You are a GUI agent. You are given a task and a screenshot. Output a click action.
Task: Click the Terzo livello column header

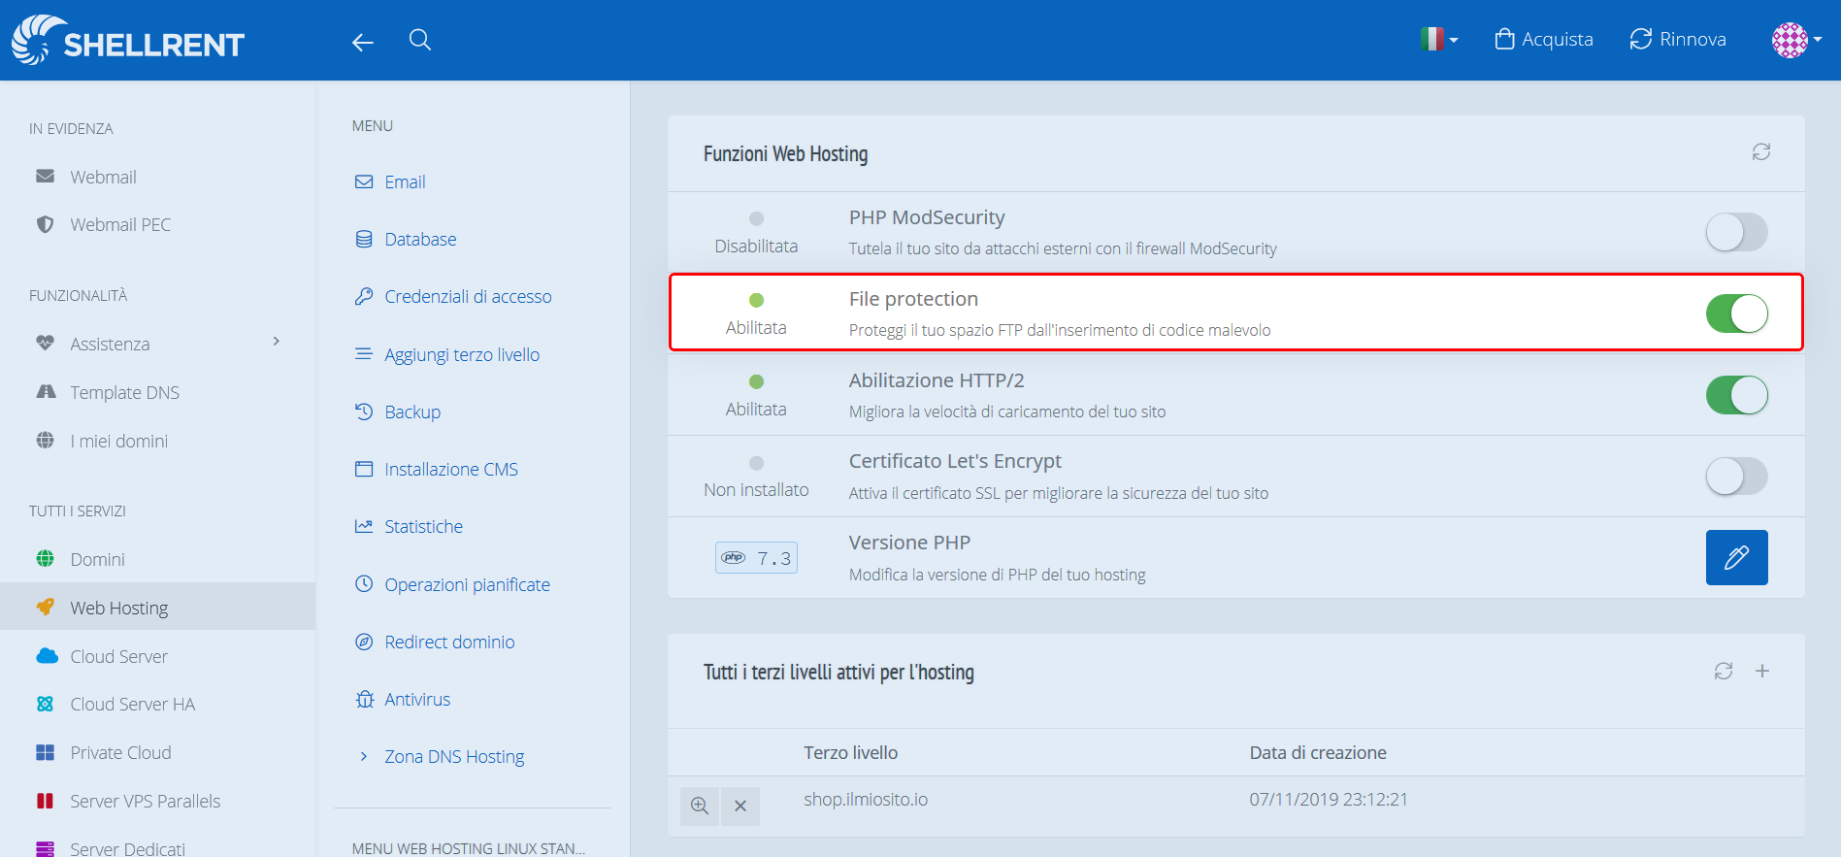(850, 752)
